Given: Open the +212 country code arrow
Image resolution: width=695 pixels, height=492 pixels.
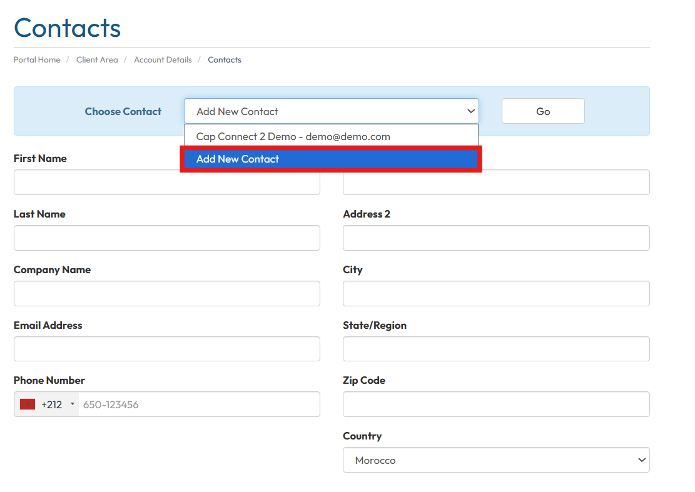Looking at the screenshot, I should pos(72,404).
